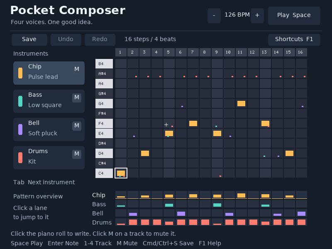This screenshot has height=249, width=332.
Task: Click the D4 note at step 3
Action: pos(145,153)
